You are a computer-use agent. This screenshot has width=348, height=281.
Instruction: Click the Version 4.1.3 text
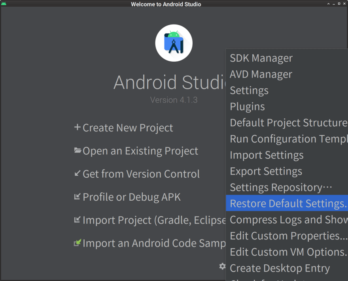174,100
